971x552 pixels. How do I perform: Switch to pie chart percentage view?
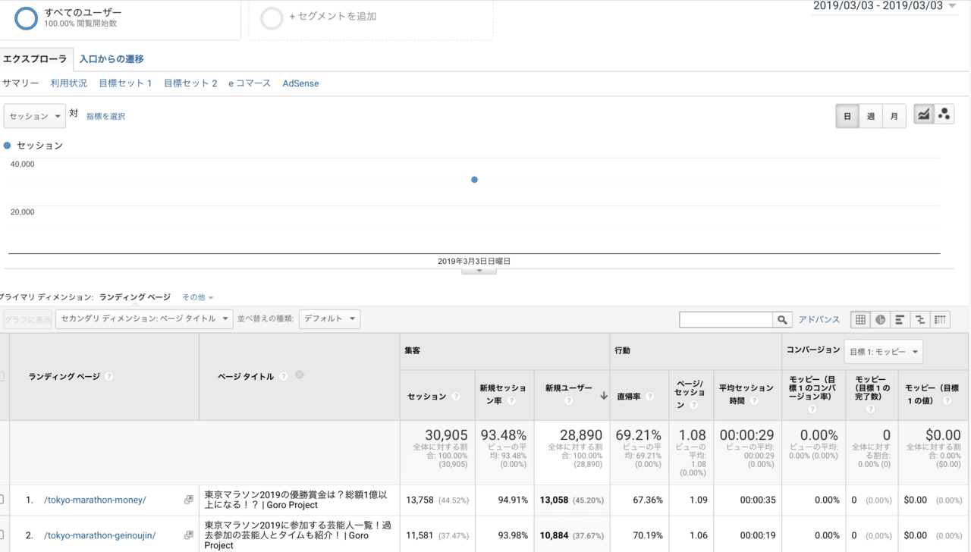tap(880, 320)
